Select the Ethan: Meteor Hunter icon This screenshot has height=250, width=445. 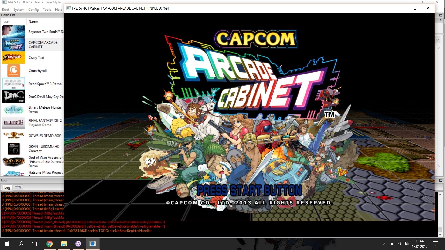tap(14, 110)
